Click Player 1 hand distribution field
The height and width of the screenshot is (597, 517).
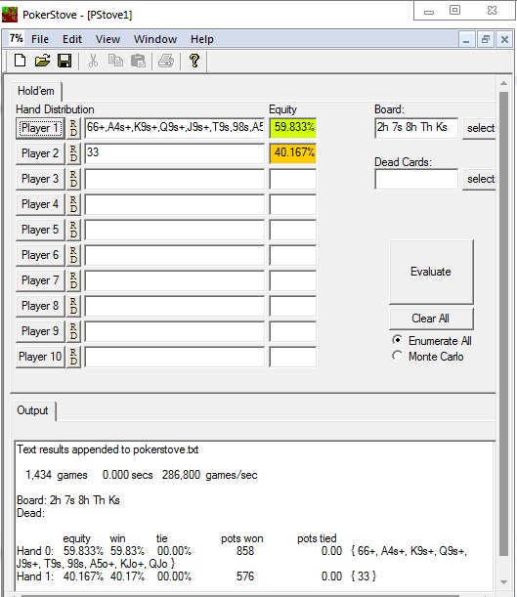[x=174, y=128]
